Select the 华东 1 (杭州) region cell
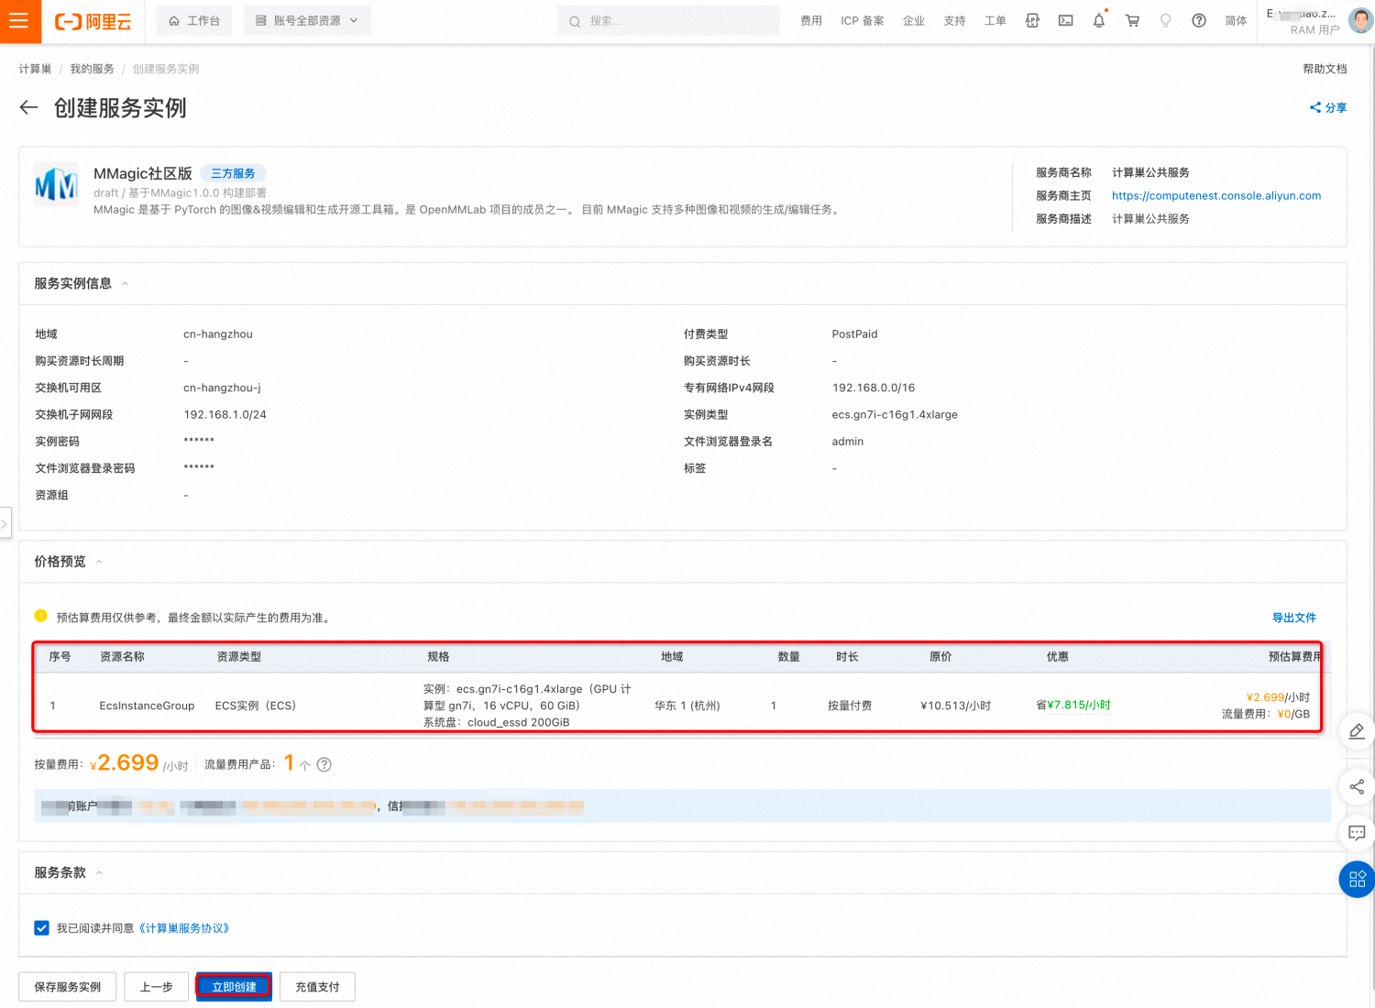This screenshot has height=1008, width=1375. [687, 706]
